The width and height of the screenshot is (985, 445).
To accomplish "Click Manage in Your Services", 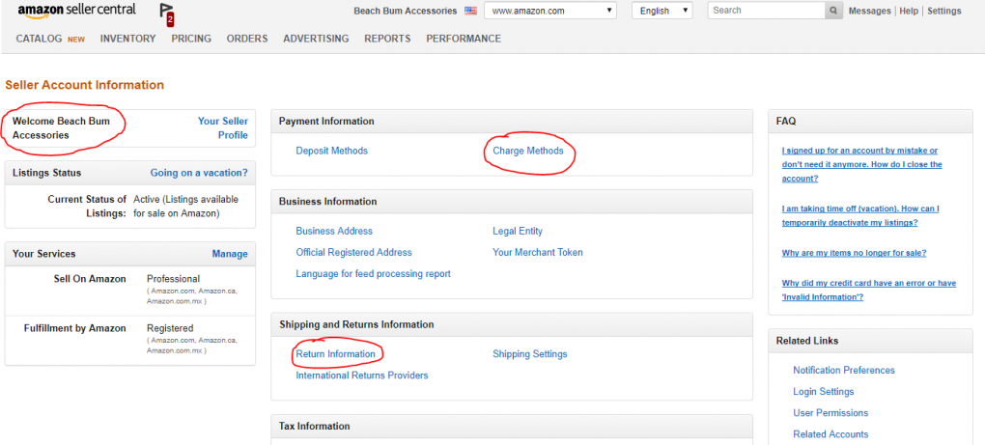I will (x=230, y=254).
